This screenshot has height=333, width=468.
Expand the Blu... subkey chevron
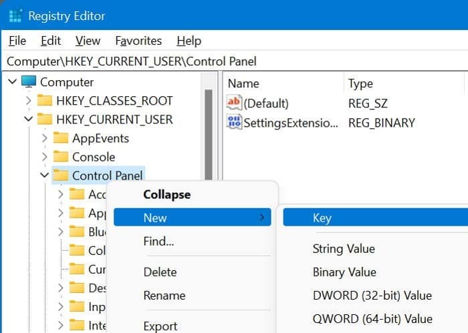[x=61, y=232]
